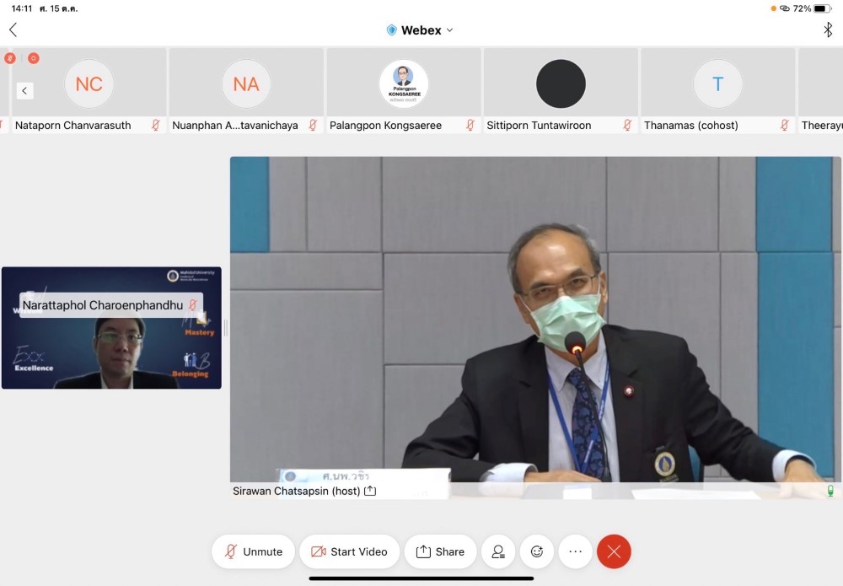Select the Nataporn Chanvarasuth tile
Screen dimensions: 843x586
click(x=89, y=90)
